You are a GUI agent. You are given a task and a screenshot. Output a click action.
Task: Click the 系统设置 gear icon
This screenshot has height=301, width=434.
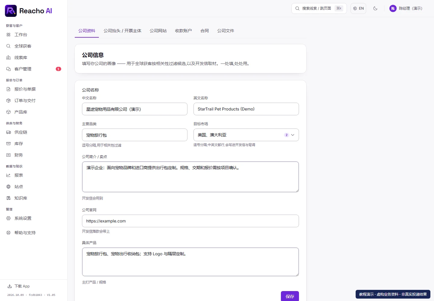pos(8,218)
